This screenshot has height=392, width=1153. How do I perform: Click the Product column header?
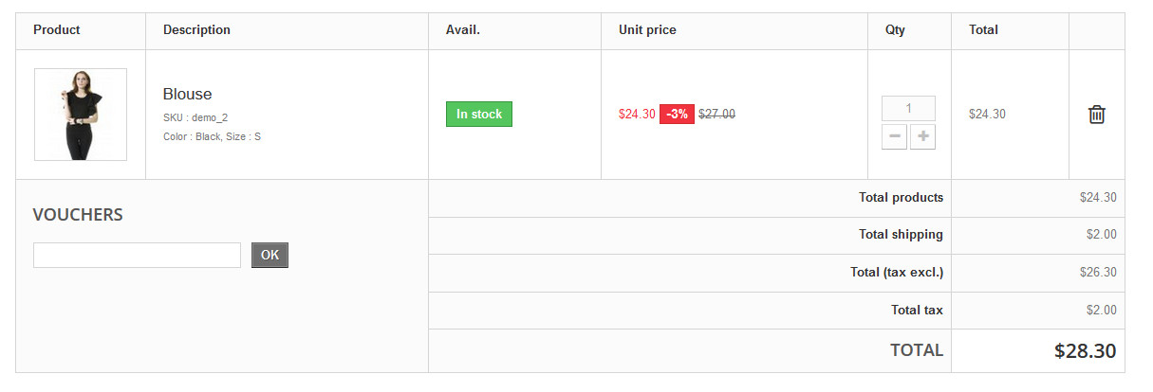(x=57, y=30)
